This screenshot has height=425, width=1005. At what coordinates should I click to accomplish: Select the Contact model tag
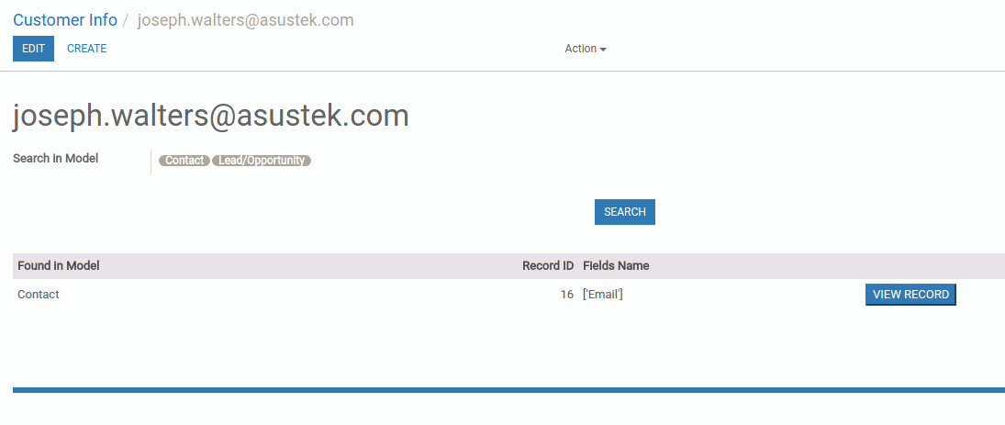(184, 161)
